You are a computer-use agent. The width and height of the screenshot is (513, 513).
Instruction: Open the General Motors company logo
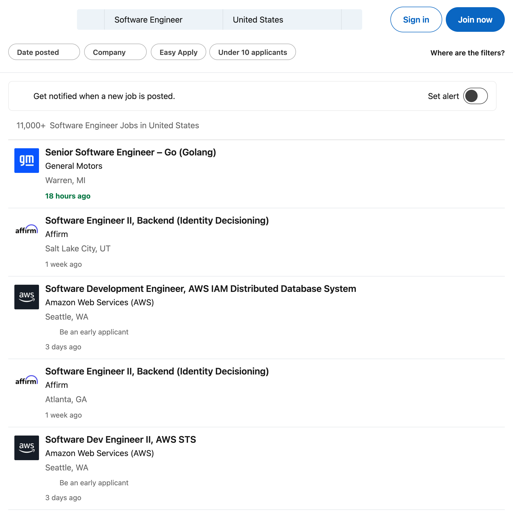click(27, 160)
